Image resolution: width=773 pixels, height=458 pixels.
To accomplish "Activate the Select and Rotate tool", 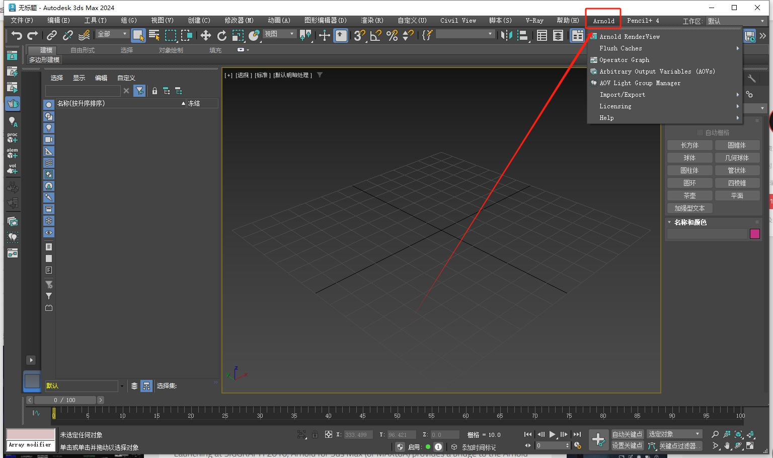I will [221, 35].
